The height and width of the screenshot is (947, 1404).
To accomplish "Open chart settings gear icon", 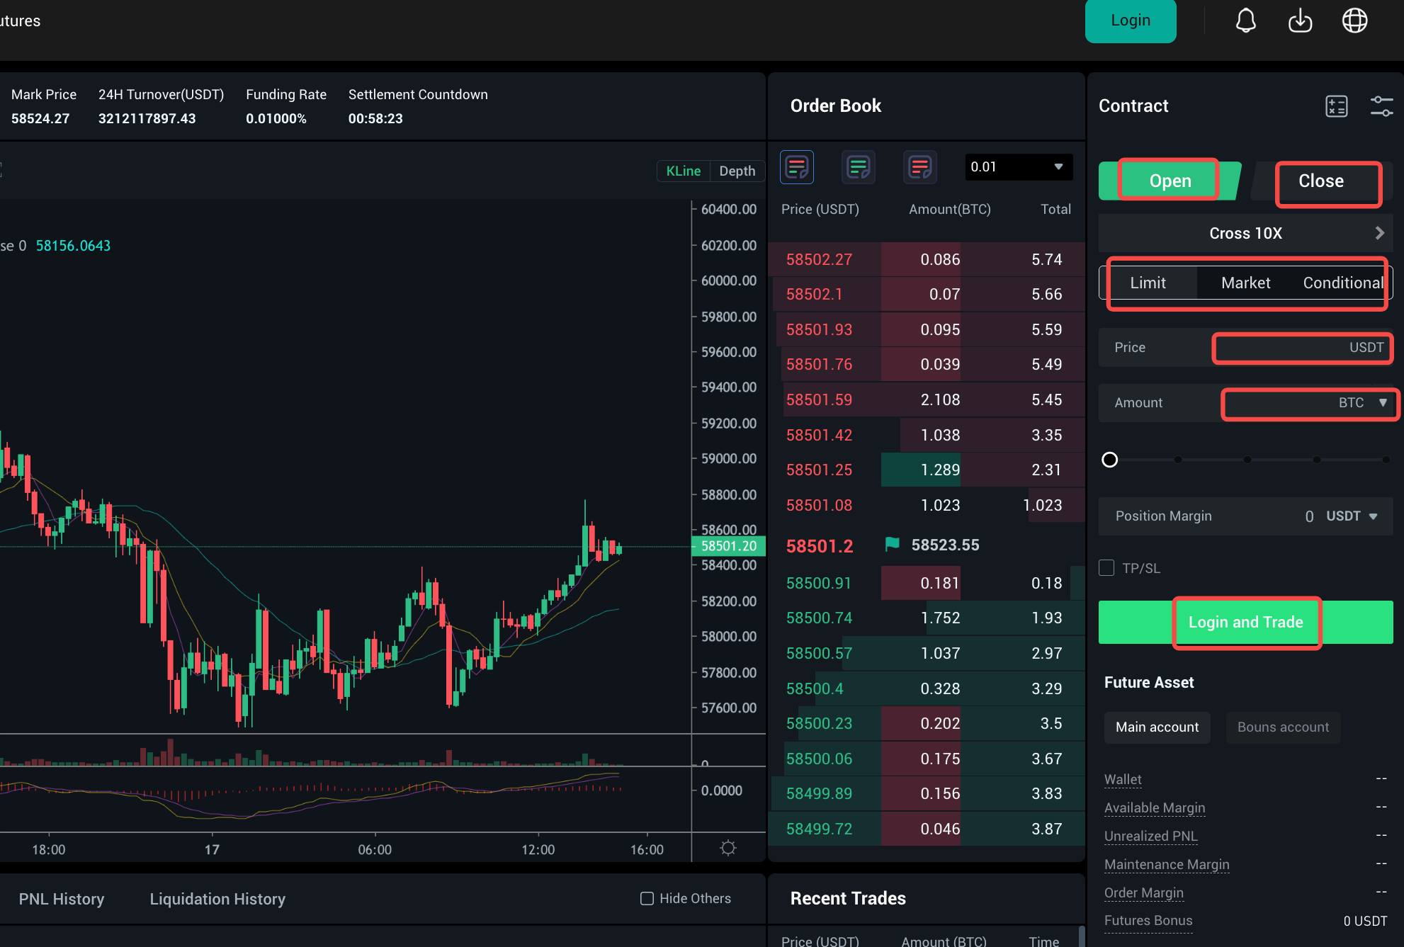I will (728, 848).
